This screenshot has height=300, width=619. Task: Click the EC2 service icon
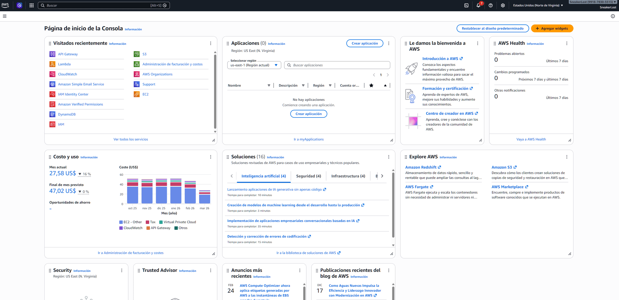tap(137, 94)
